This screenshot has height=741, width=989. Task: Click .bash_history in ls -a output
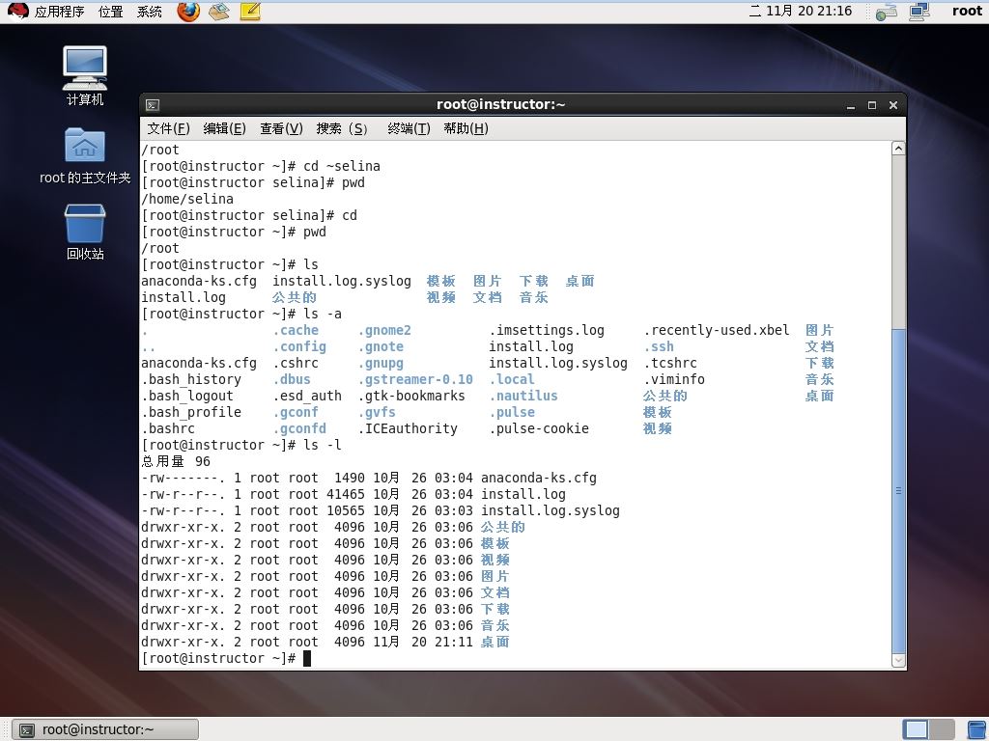click(x=191, y=379)
